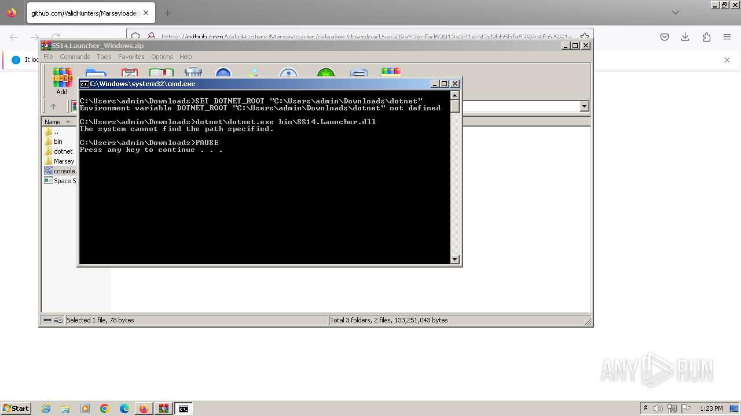This screenshot has width=741, height=416.
Task: Click the Firefox back navigation arrow
Action: point(14,37)
